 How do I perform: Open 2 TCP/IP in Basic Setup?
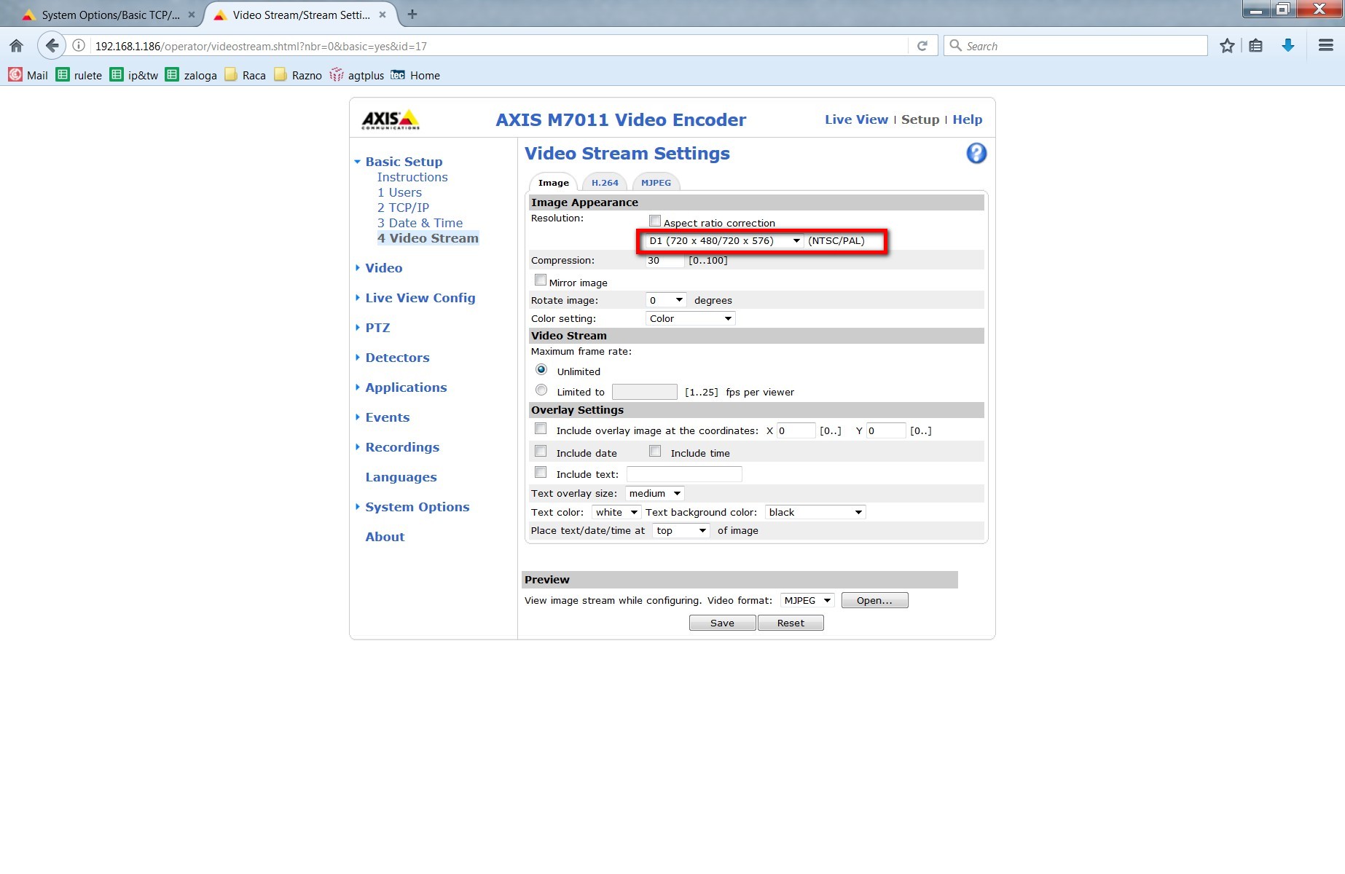(x=403, y=208)
